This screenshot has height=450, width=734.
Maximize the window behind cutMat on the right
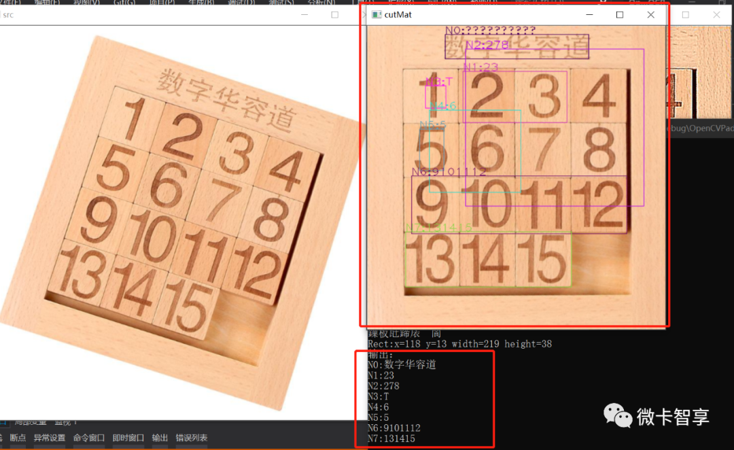click(x=685, y=14)
